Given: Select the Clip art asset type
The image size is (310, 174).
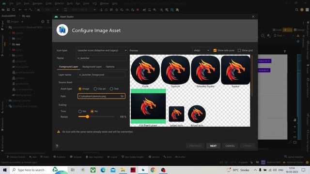Looking at the screenshot, I should (95, 89).
